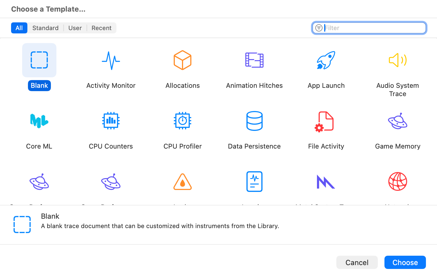437x280 pixels.
Task: Select the orange Leaks triangle icon
Action: [x=183, y=182]
